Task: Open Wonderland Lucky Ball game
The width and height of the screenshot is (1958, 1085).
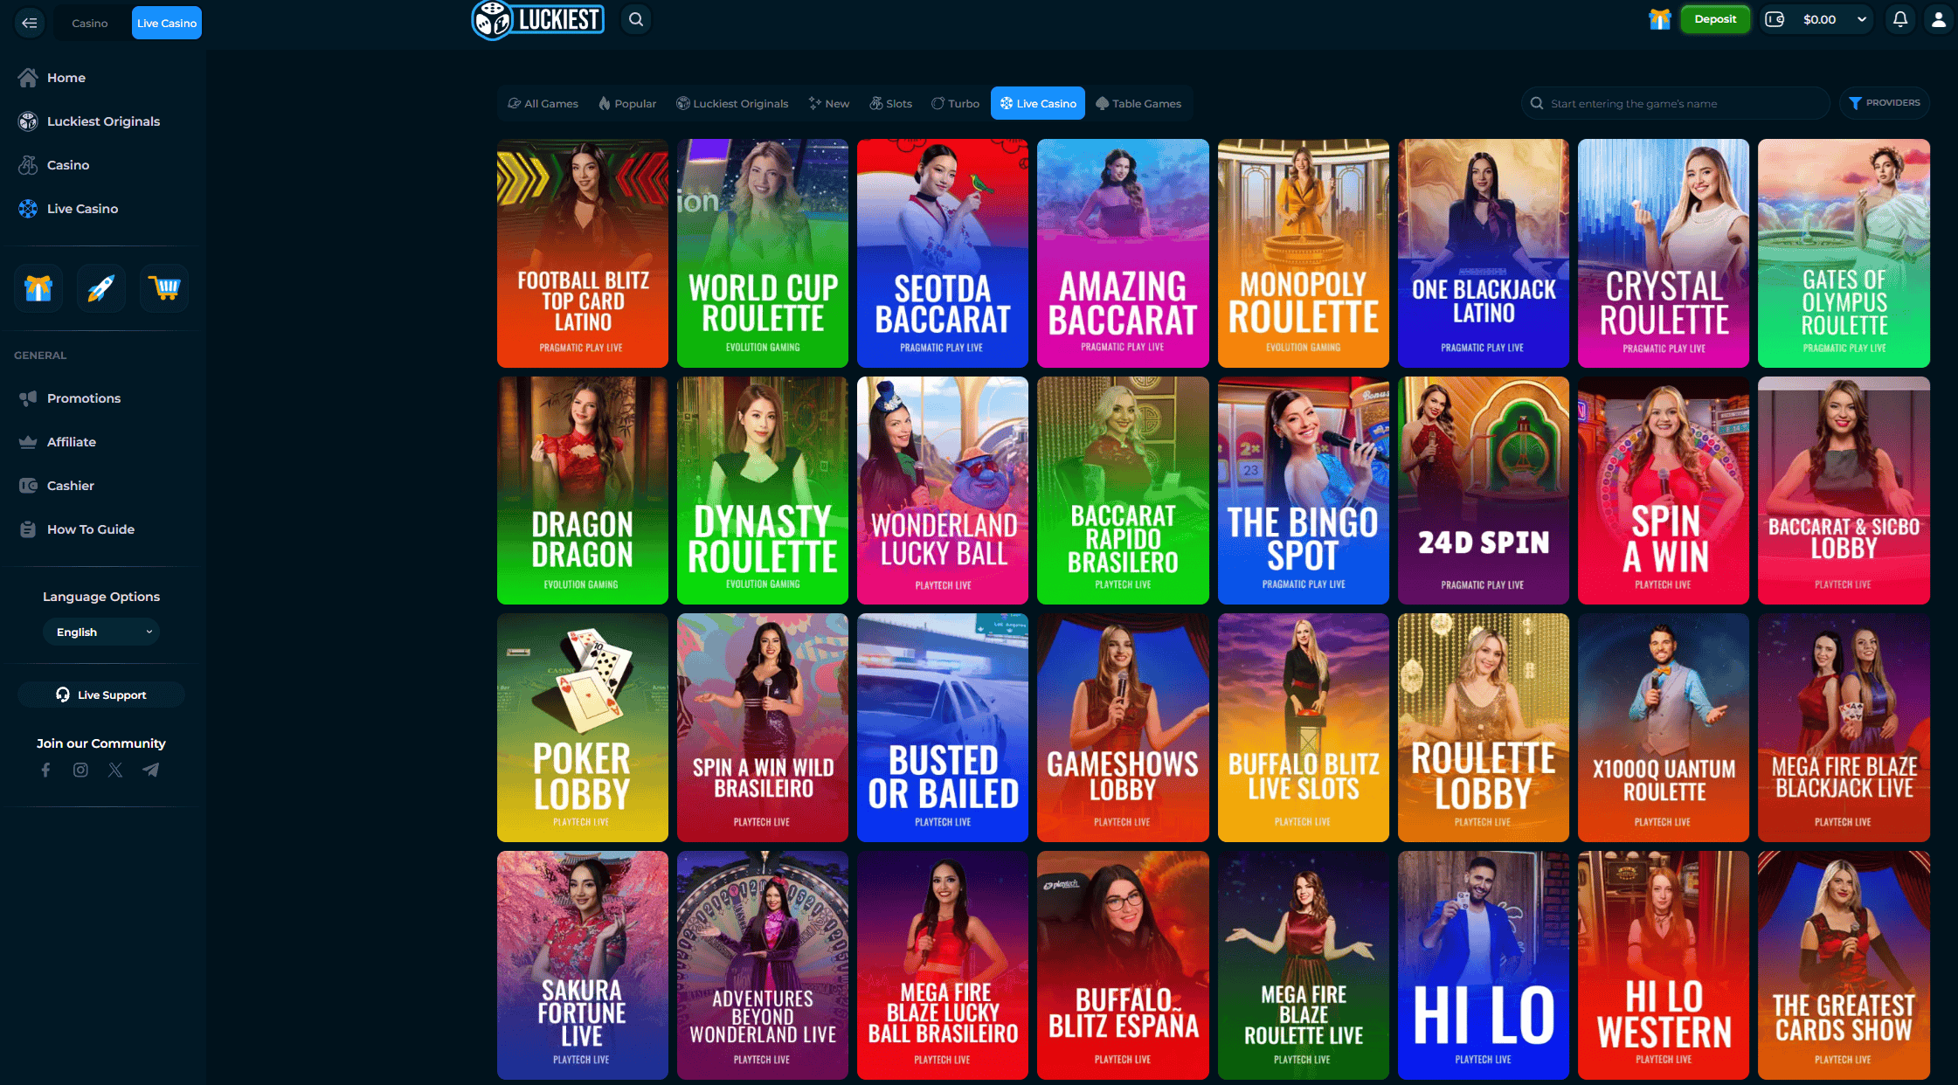Action: [943, 490]
